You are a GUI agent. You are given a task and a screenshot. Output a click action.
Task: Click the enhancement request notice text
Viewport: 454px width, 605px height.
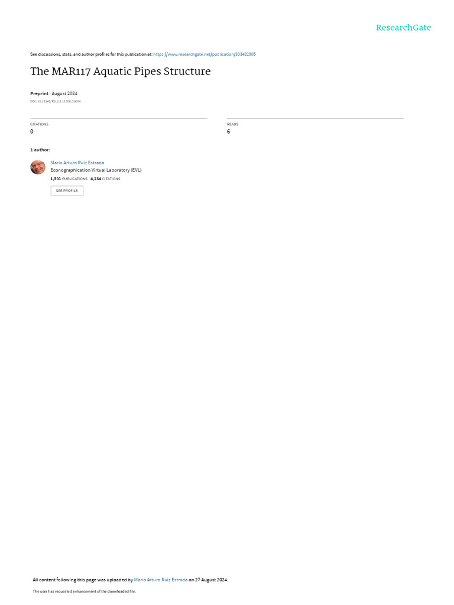[x=84, y=591]
